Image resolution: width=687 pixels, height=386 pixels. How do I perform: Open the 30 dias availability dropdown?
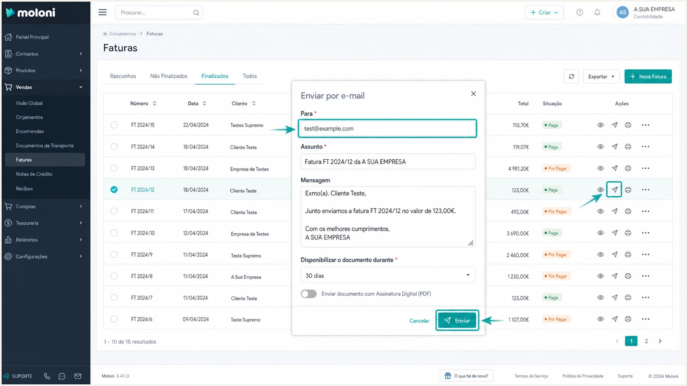click(x=388, y=275)
